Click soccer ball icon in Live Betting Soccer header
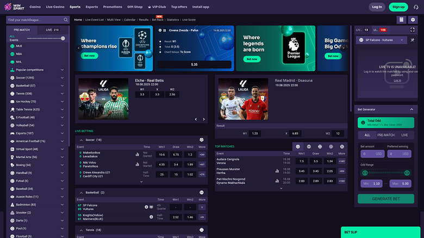The image size is (424, 238). click(202, 140)
